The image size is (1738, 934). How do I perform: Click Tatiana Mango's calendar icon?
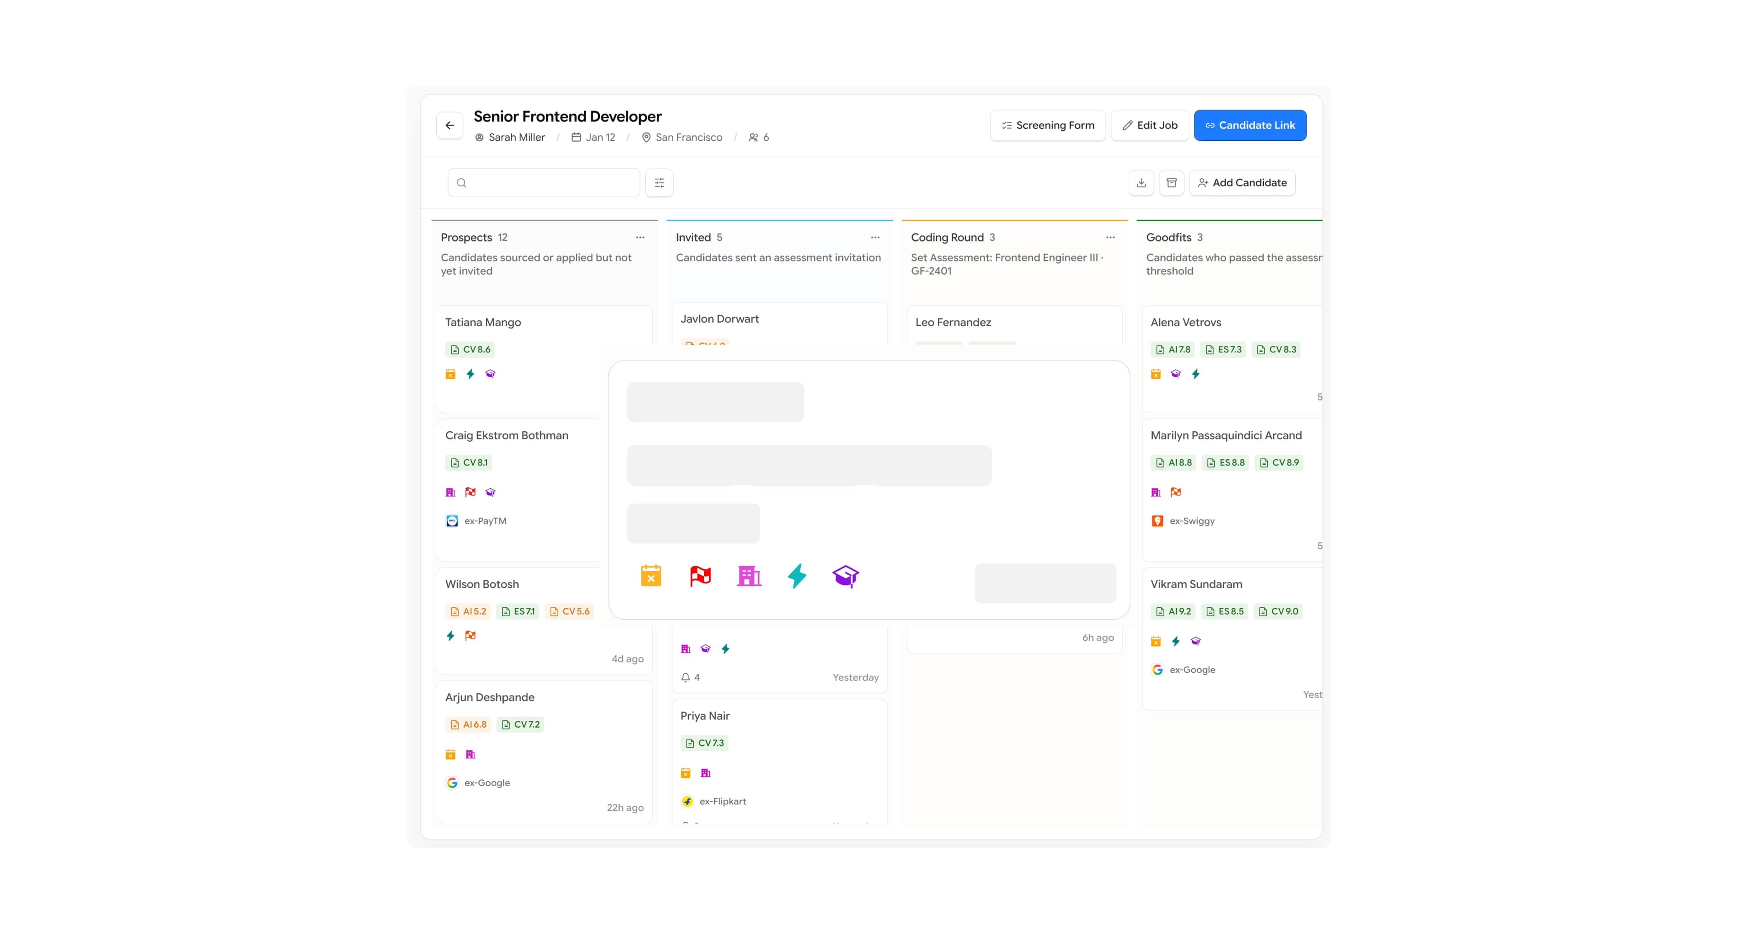(x=451, y=374)
